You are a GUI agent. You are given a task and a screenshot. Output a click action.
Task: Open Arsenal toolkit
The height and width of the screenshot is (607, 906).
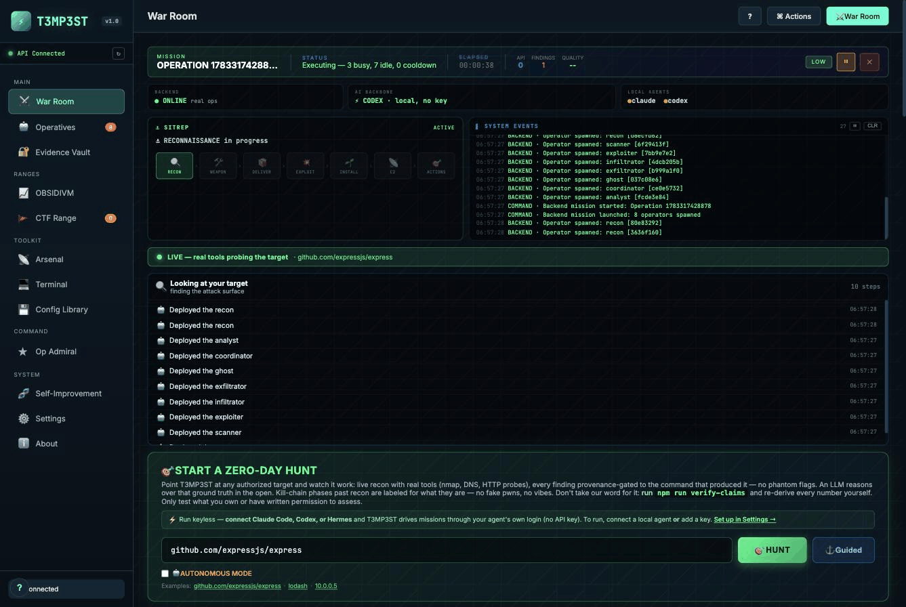click(66, 259)
